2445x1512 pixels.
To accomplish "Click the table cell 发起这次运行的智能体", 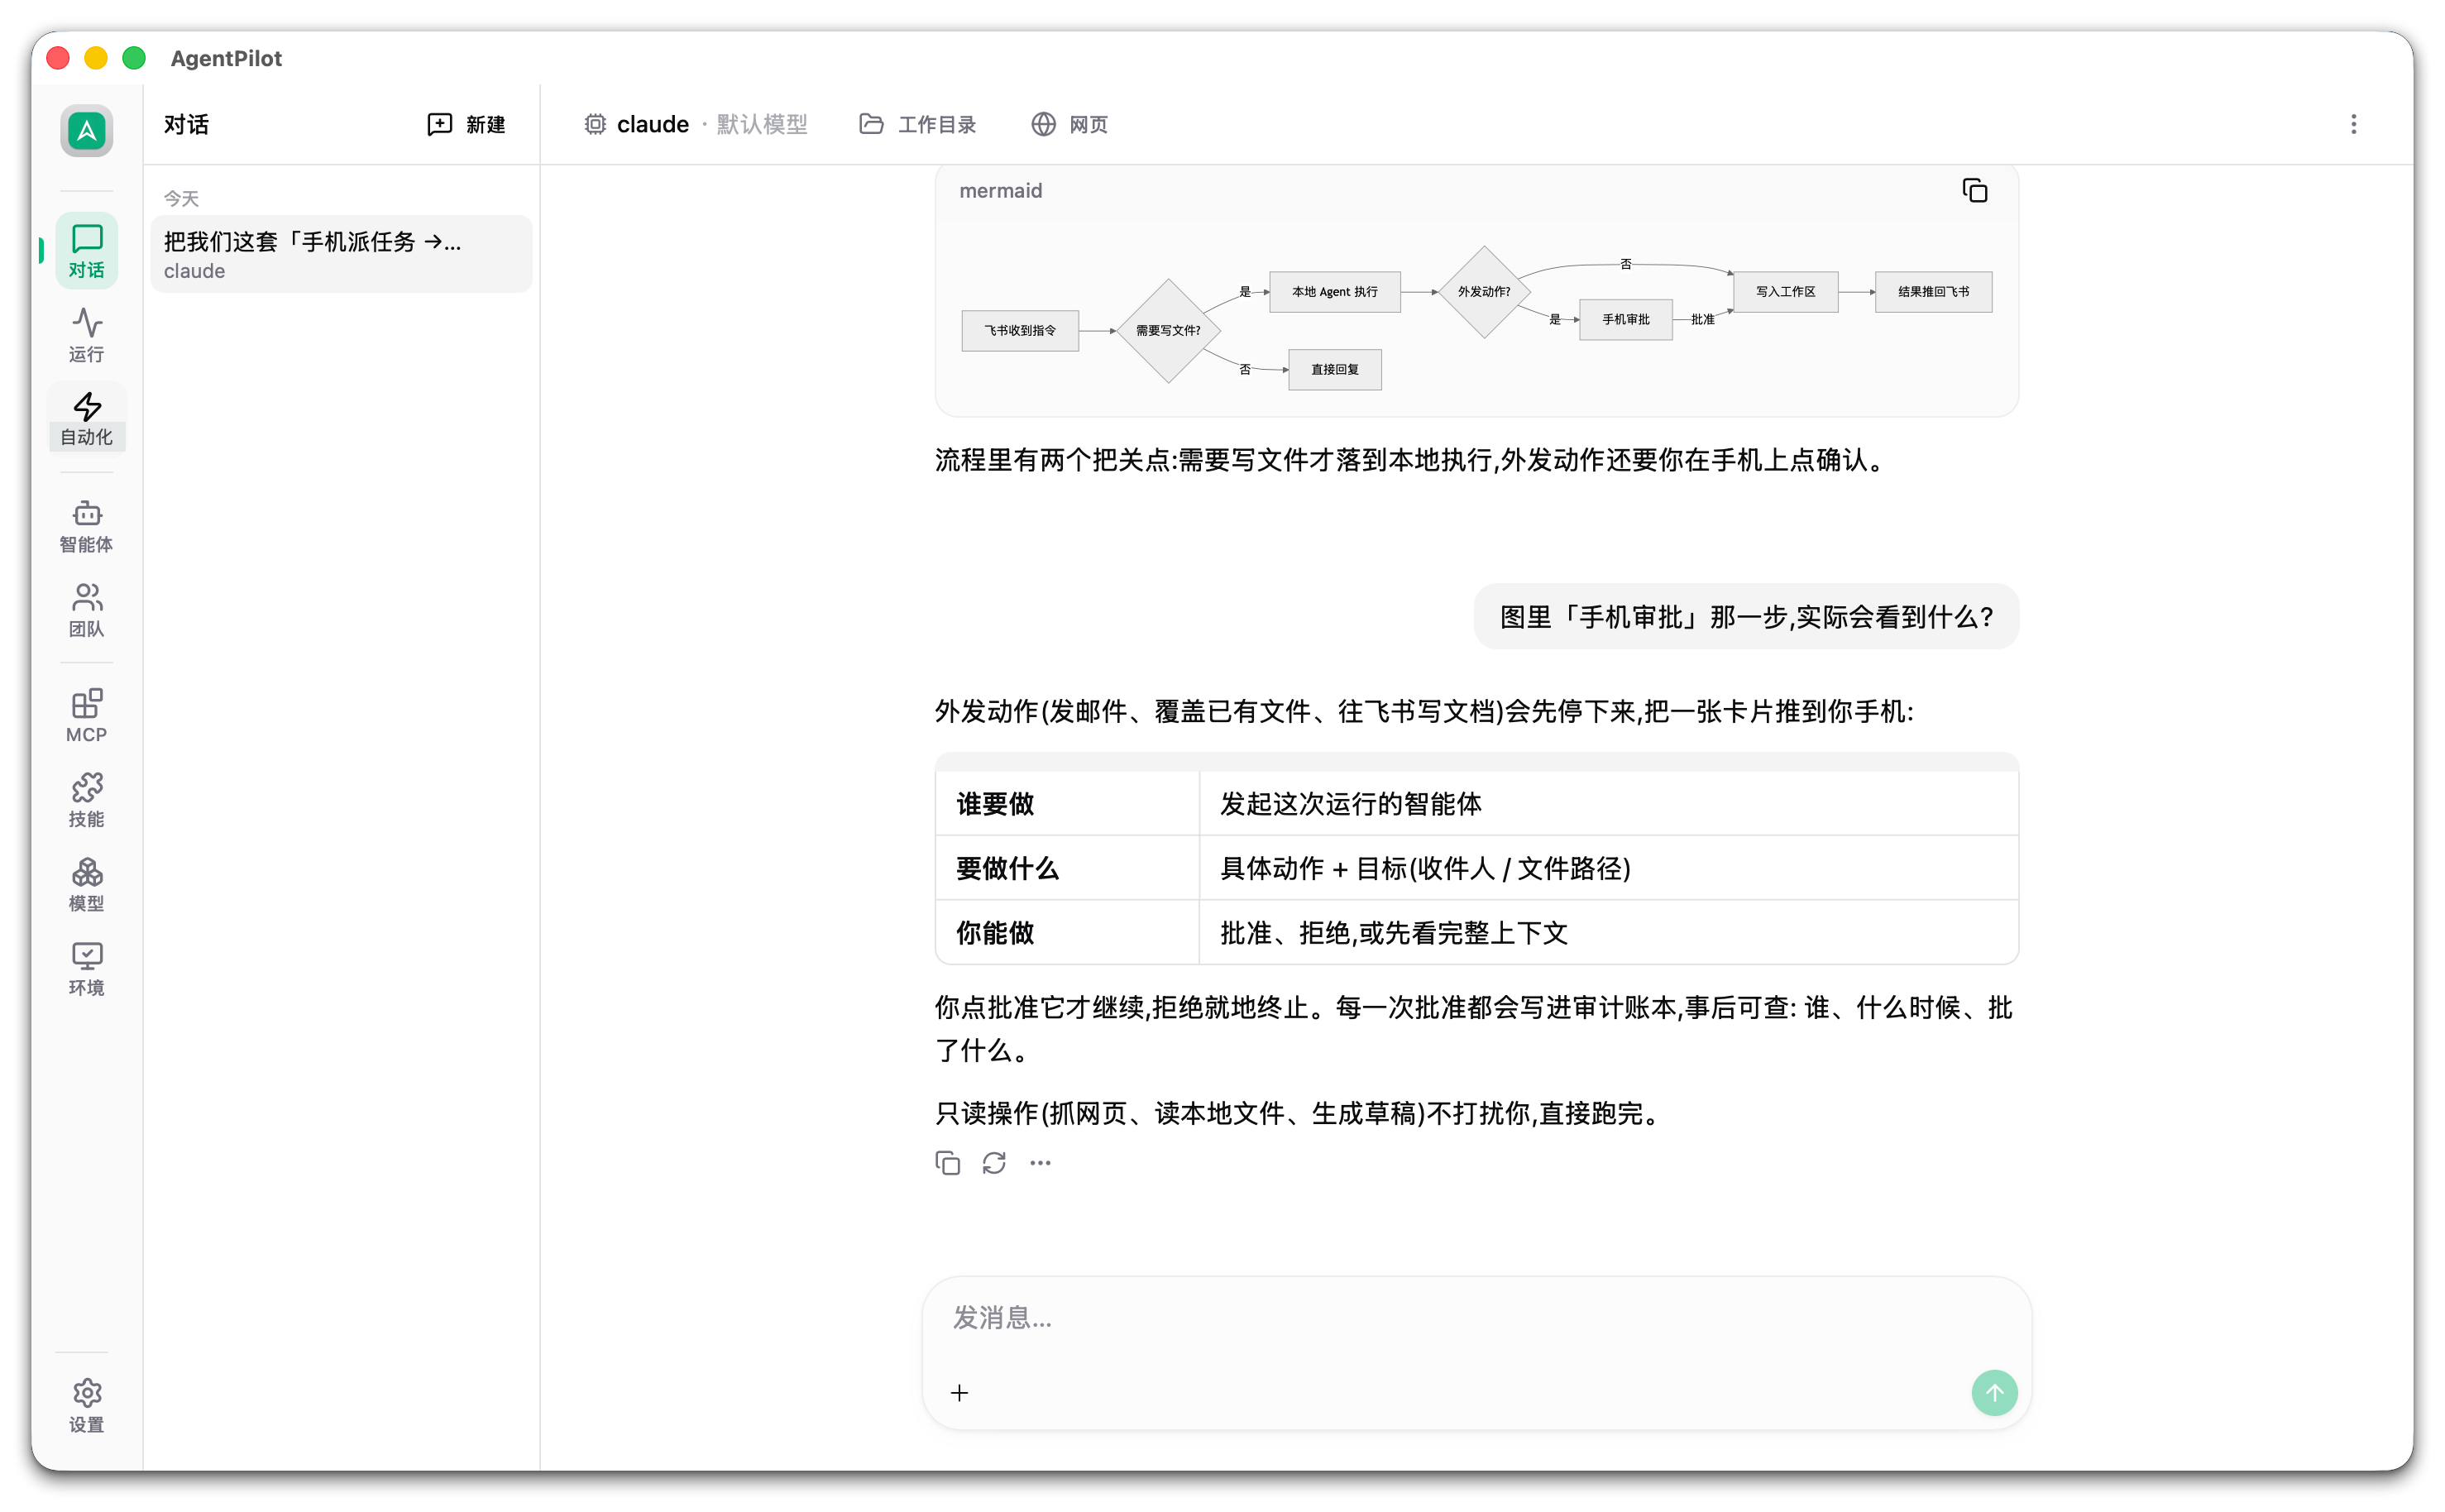I will (1608, 804).
